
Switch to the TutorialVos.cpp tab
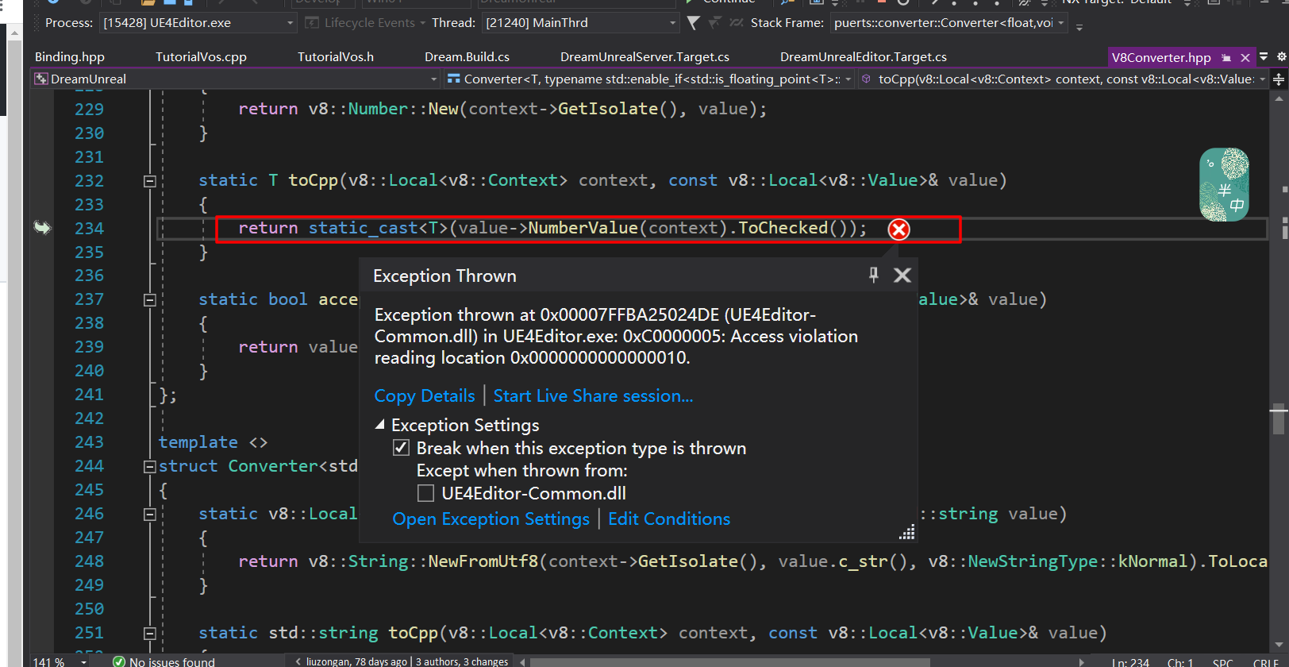click(x=201, y=57)
